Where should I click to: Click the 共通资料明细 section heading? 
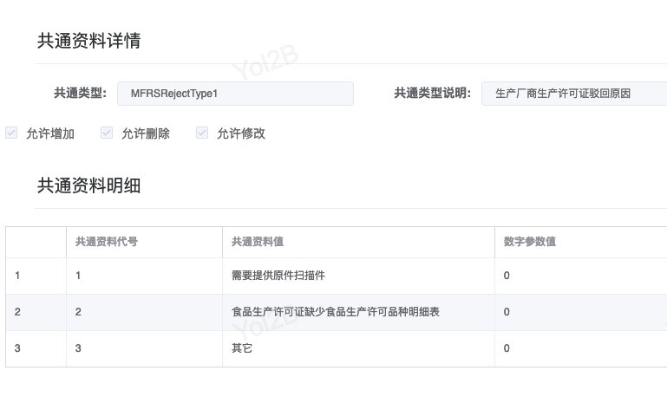point(88,185)
